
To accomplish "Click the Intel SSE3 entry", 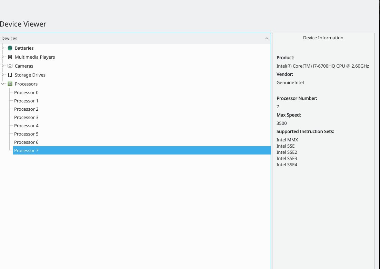I will 287,158.
